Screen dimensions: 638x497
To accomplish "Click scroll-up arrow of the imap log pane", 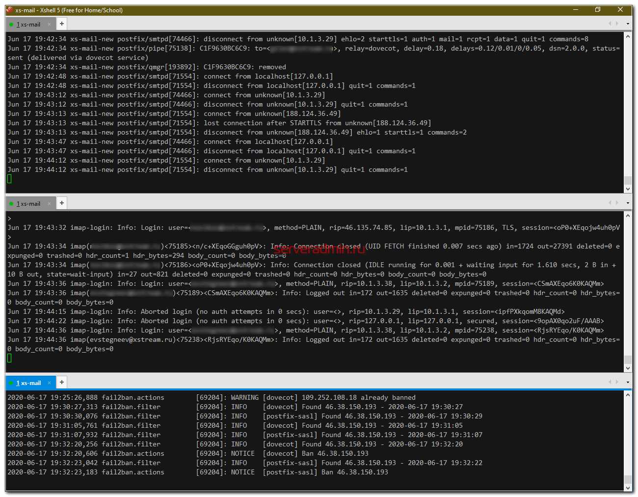I will tap(628, 216).
